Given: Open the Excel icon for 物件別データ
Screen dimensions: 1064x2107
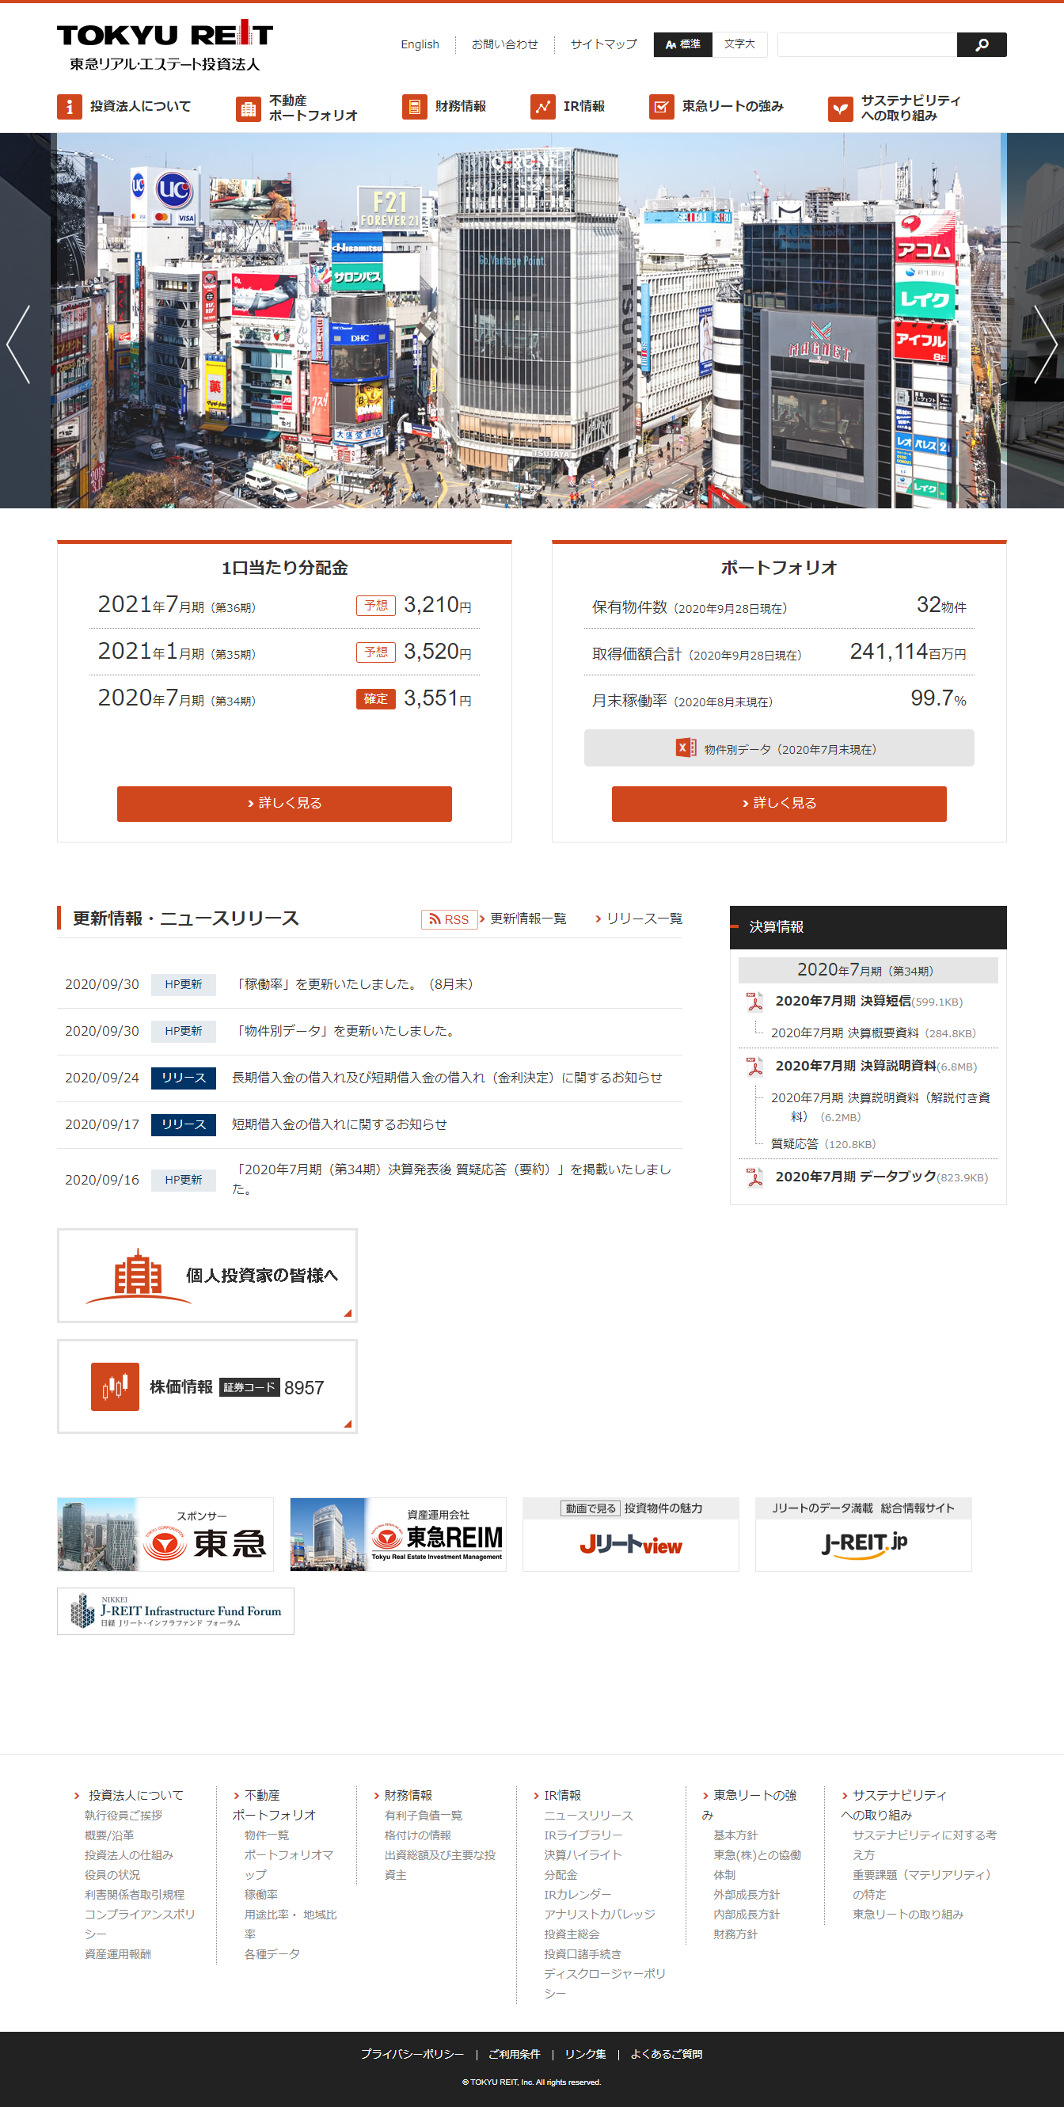Looking at the screenshot, I should [x=686, y=747].
